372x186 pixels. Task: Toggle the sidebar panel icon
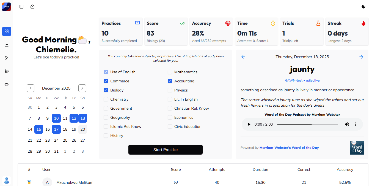tap(21, 7)
